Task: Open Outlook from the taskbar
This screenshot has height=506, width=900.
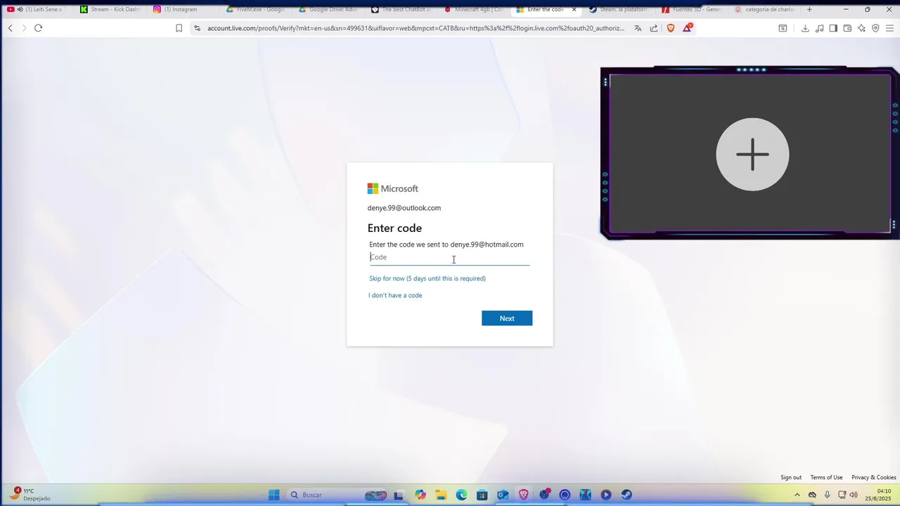Action: (x=503, y=495)
